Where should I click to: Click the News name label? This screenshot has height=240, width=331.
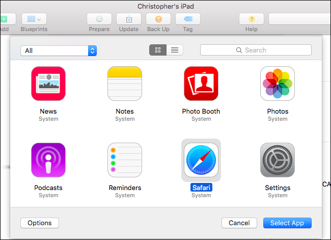(48, 112)
